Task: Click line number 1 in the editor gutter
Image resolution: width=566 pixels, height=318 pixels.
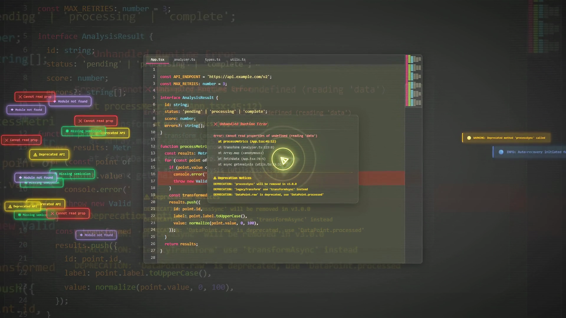Action: coord(154,69)
